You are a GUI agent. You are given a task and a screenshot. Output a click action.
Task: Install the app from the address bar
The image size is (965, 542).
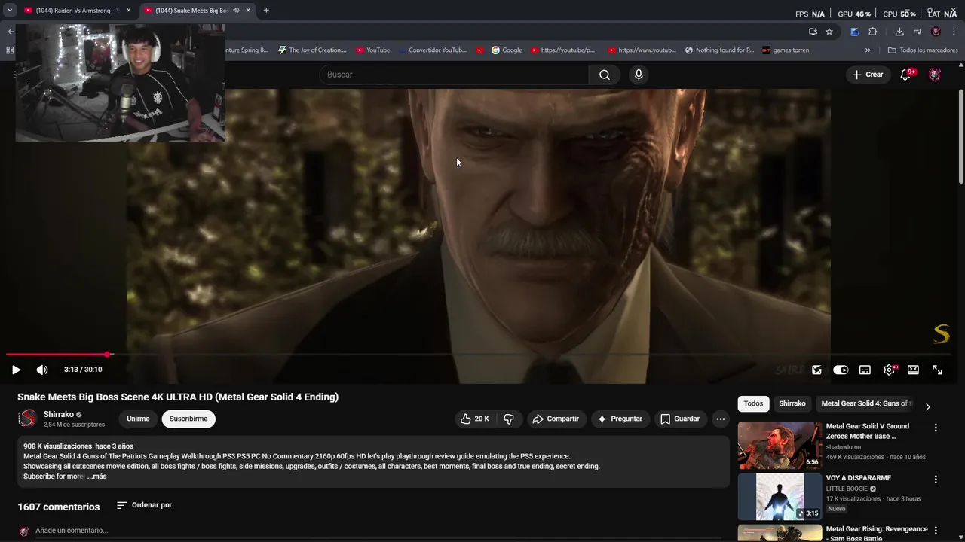(x=813, y=32)
